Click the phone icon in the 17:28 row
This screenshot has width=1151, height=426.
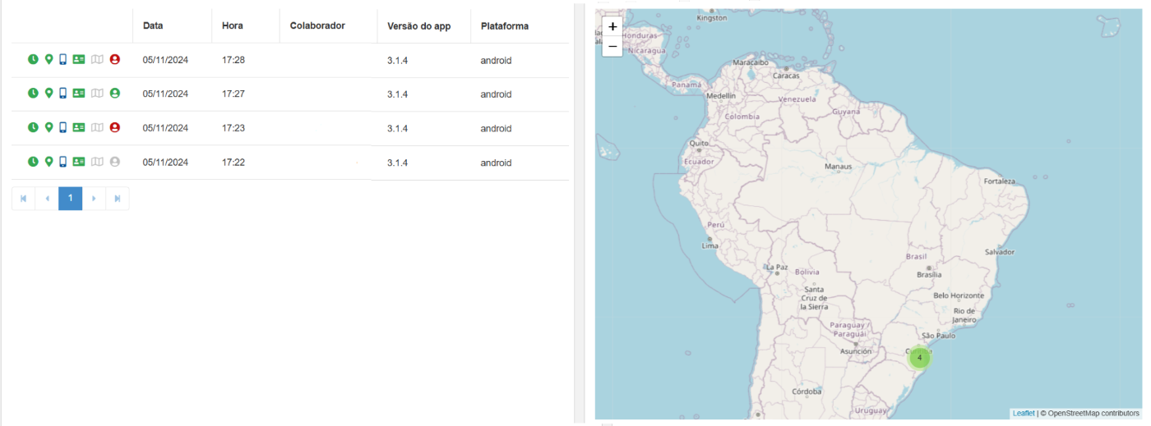(x=62, y=59)
